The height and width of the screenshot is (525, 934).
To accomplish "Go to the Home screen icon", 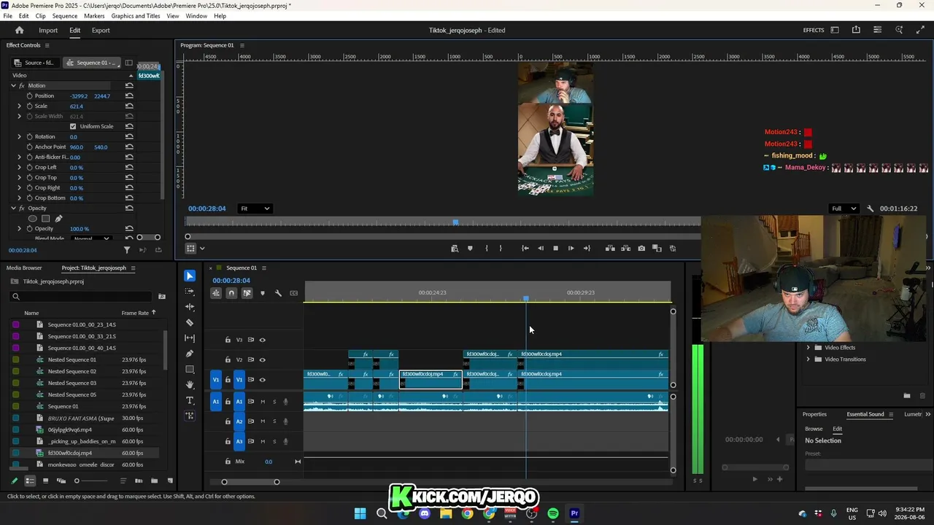I will click(x=20, y=30).
